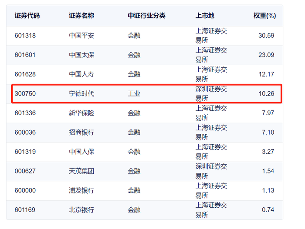Image resolution: width=305 pixels, height=229 pixels.
Task: Open the 新华保险 stock name
Action: click(x=81, y=113)
